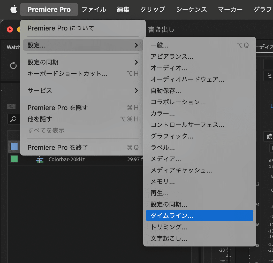The image size is (273, 263).
Task: Click the parent folder navigation icon
Action: pos(12,106)
